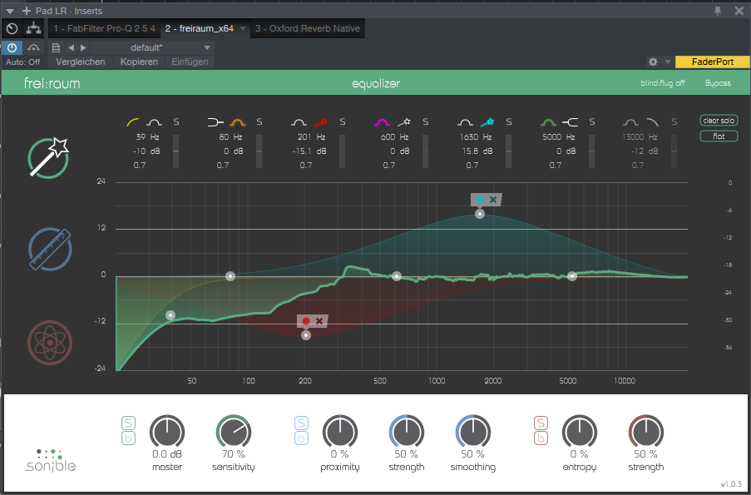Screen dimensions: 751x495
Task: Click blind:flug off button
Action: [x=663, y=83]
